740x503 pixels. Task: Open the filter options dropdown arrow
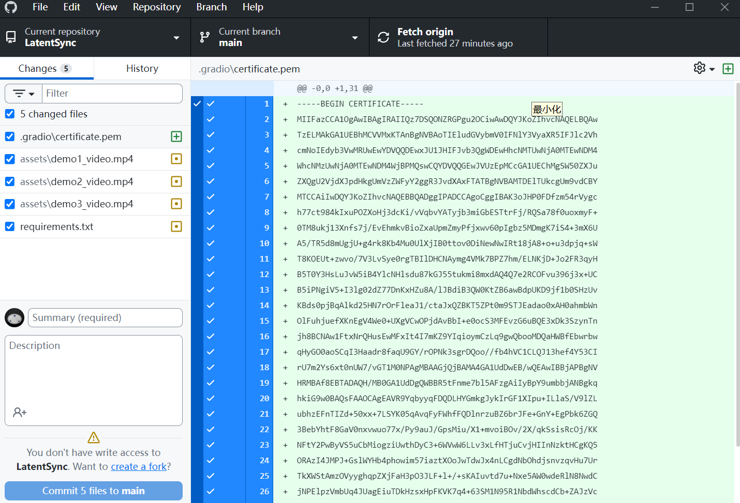tap(32, 94)
